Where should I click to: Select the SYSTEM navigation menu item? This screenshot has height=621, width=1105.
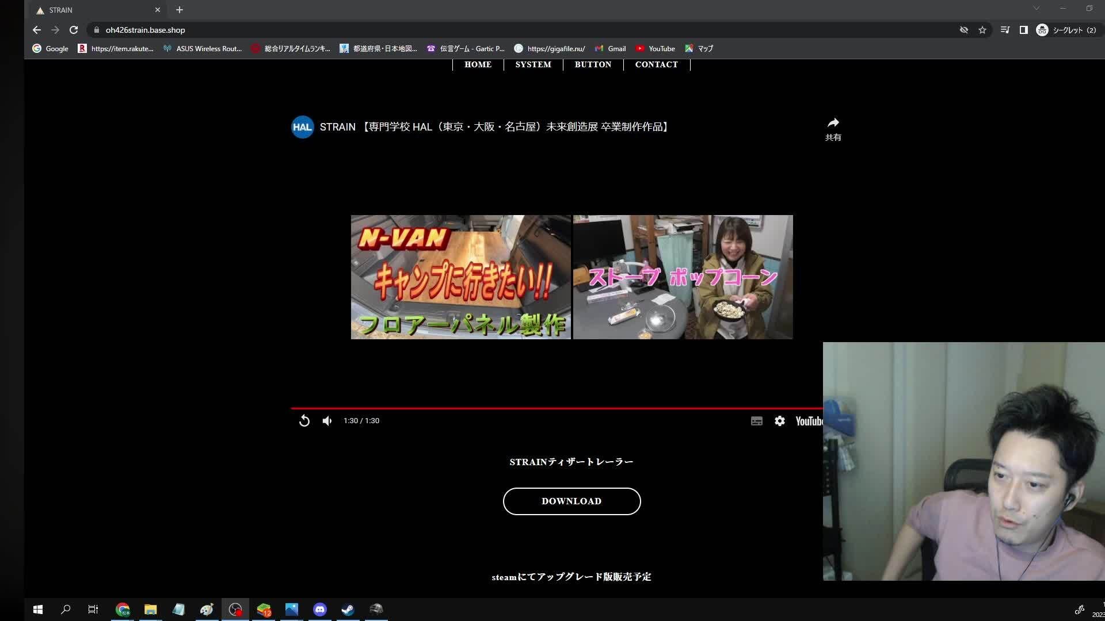coord(533,64)
